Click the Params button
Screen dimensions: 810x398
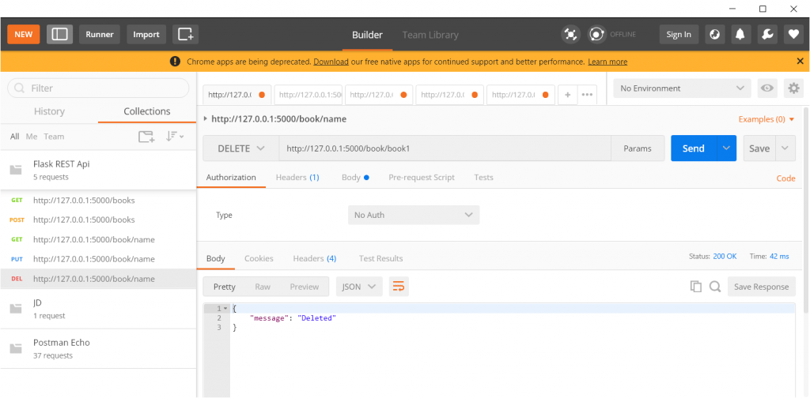click(x=638, y=148)
